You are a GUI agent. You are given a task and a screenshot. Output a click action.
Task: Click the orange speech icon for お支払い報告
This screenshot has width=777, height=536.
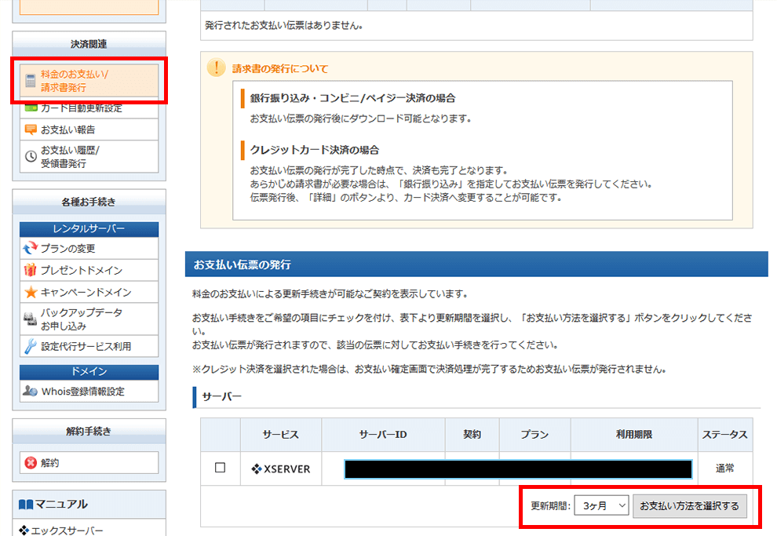31,129
